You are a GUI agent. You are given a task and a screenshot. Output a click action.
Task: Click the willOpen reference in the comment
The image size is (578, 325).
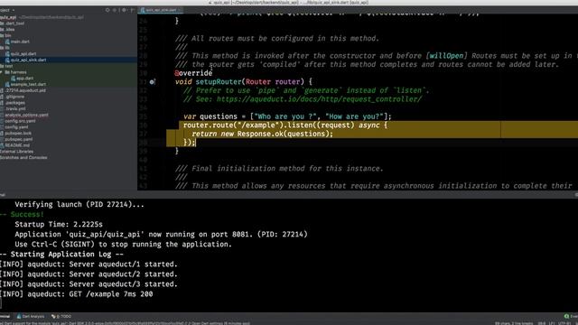click(x=446, y=56)
